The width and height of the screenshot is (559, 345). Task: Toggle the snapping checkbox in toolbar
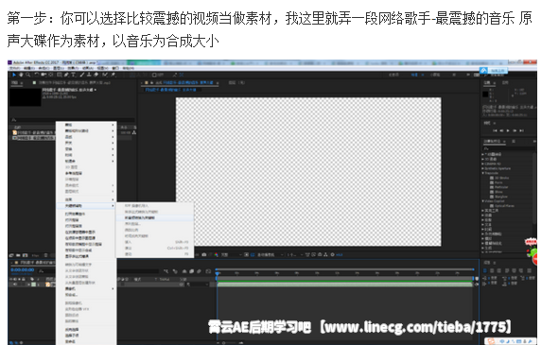154,75
